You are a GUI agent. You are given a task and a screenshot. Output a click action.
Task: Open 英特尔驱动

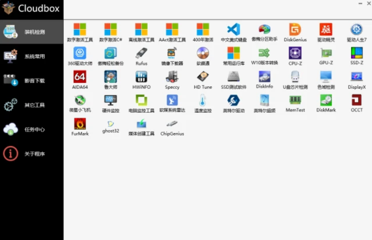(233, 103)
